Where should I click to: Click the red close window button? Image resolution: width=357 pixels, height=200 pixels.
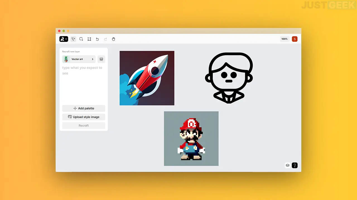(59, 31)
